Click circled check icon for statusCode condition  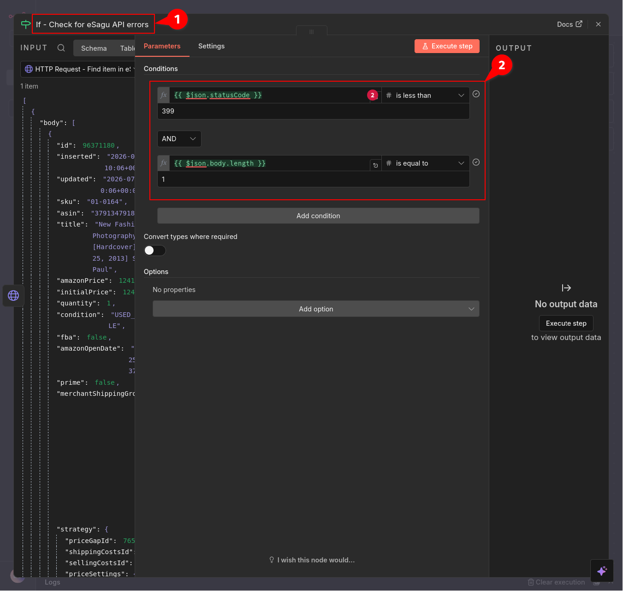(x=476, y=94)
